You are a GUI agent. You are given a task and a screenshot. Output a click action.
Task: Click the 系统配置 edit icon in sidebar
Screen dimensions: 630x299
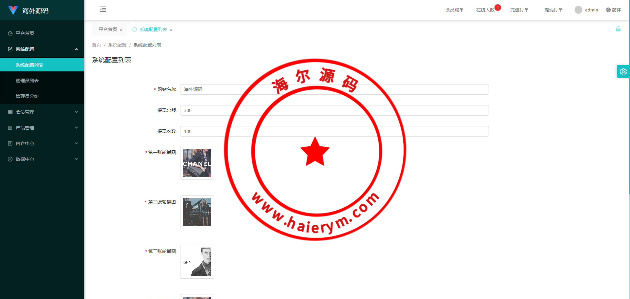(x=10, y=49)
